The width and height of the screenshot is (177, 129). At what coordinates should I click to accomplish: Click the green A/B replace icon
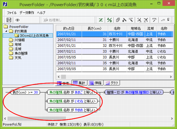click(x=109, y=20)
